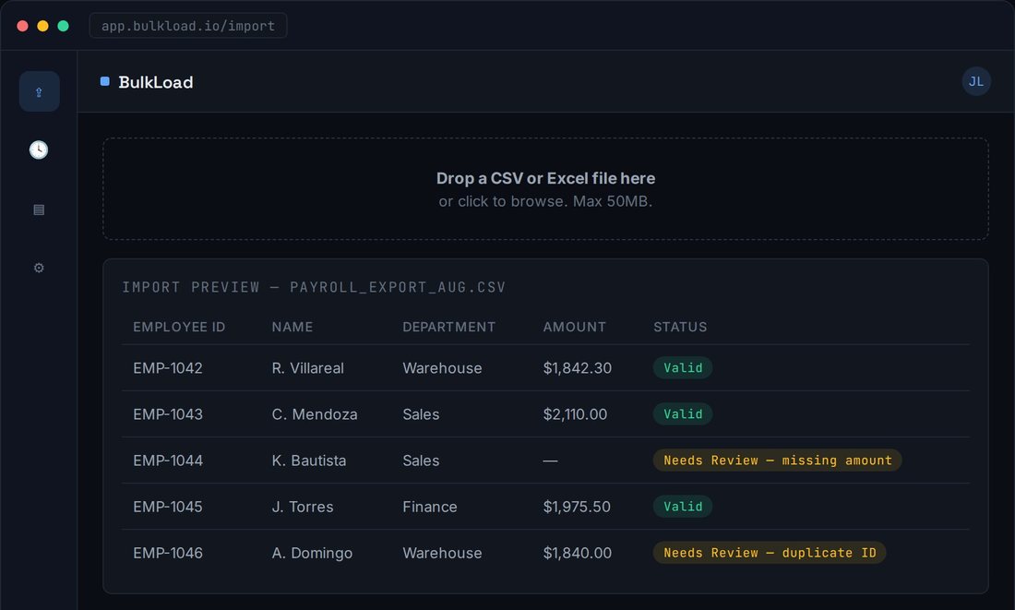
Task: Click Warehouse in the A. Domingo row
Action: [442, 553]
